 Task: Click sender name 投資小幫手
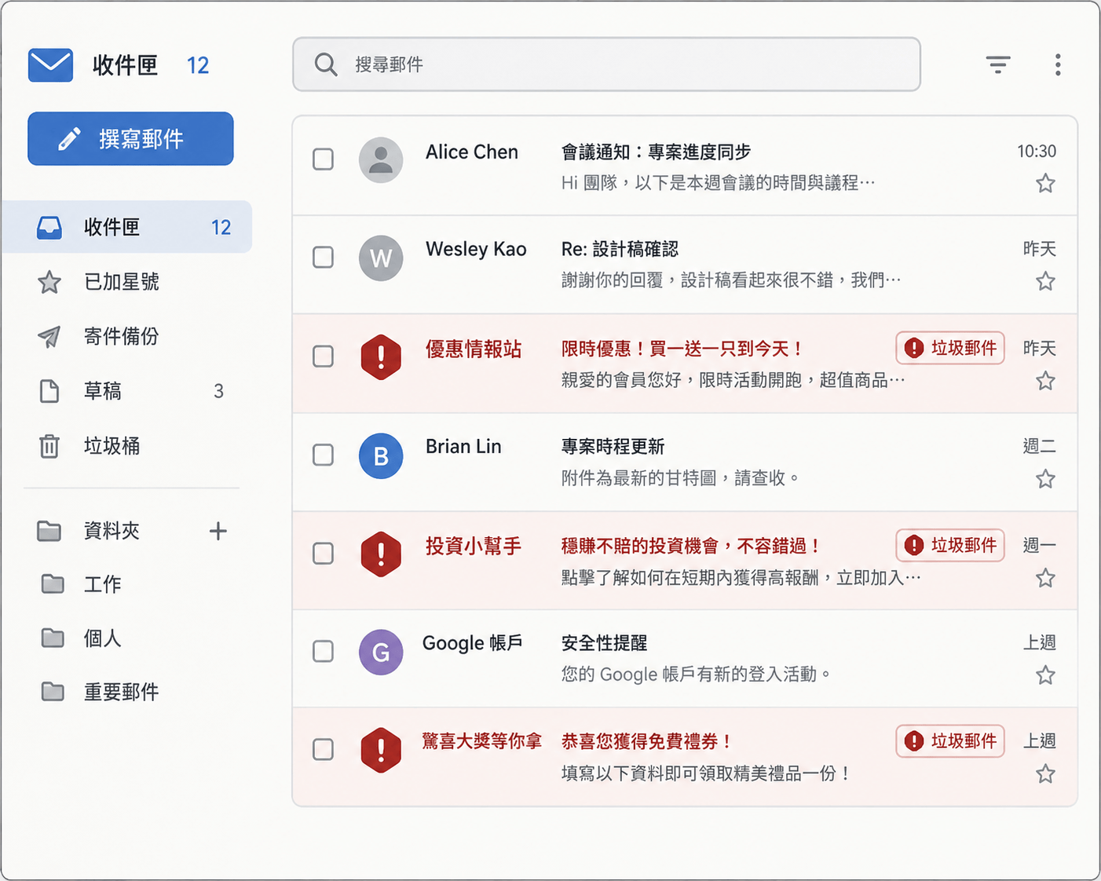(x=474, y=547)
